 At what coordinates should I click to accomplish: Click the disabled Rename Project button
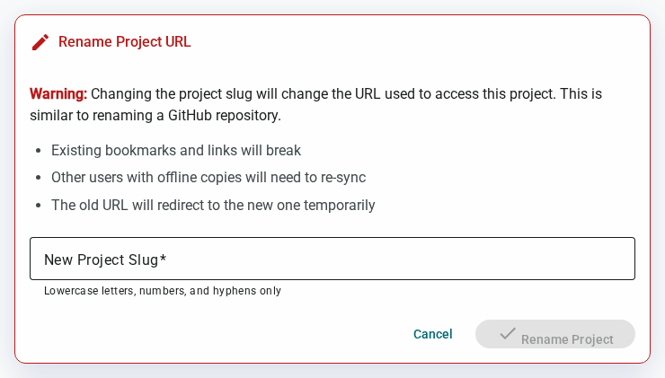click(555, 334)
